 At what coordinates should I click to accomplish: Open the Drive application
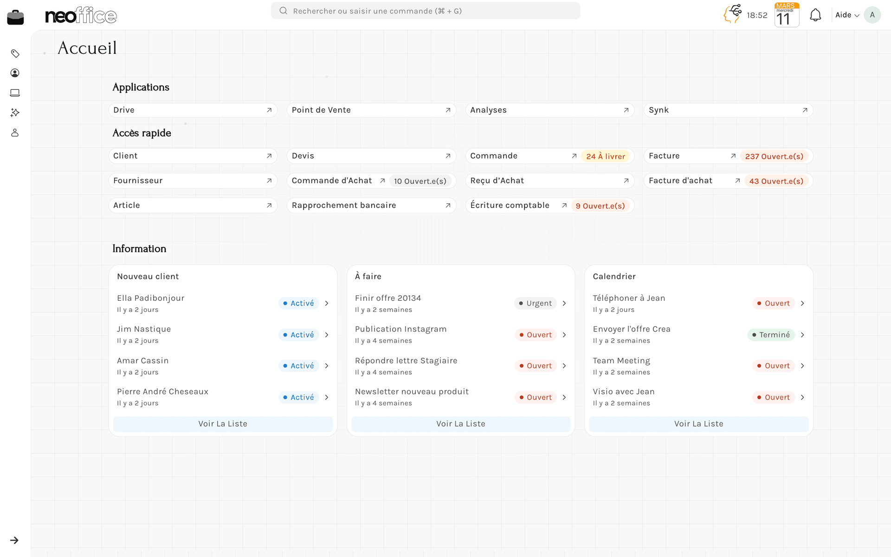(x=193, y=110)
